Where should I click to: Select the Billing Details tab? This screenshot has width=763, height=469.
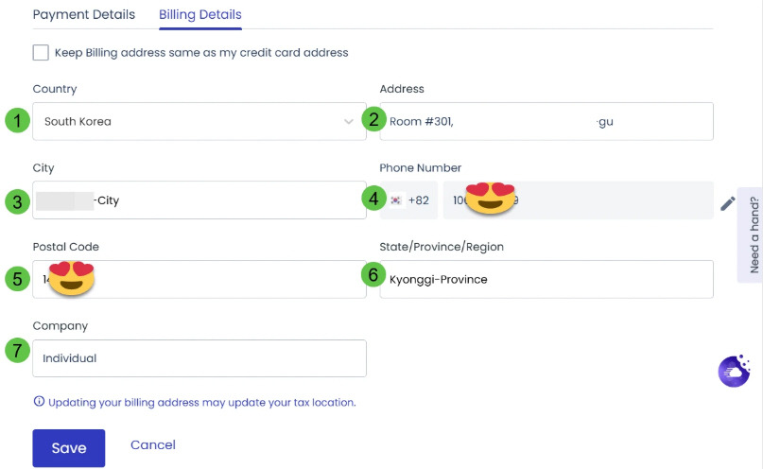point(200,14)
